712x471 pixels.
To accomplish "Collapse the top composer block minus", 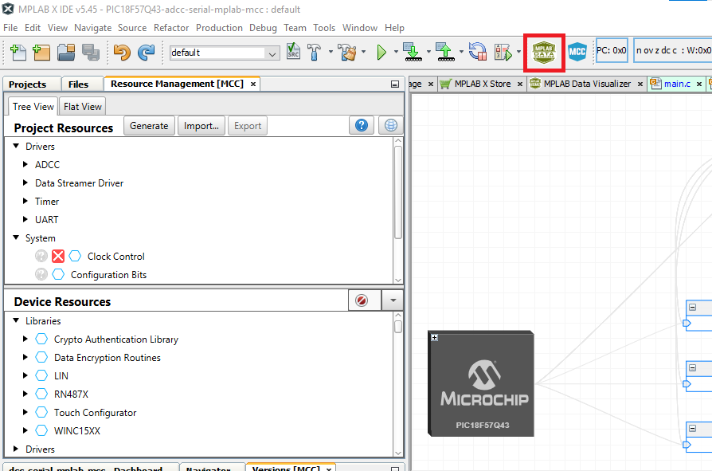I will coord(692,307).
